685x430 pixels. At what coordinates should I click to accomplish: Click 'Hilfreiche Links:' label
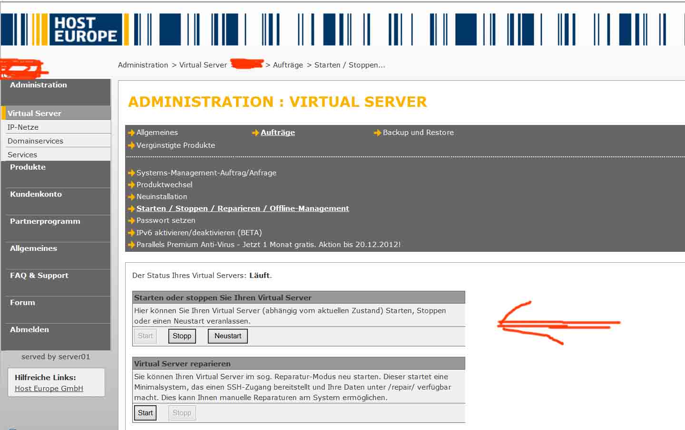45,378
